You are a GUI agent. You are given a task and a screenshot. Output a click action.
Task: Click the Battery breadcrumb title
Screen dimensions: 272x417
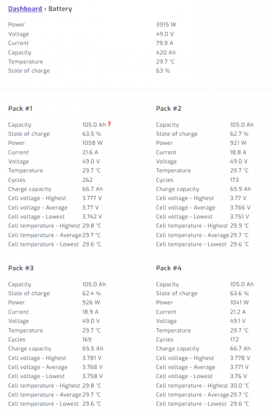(x=60, y=9)
